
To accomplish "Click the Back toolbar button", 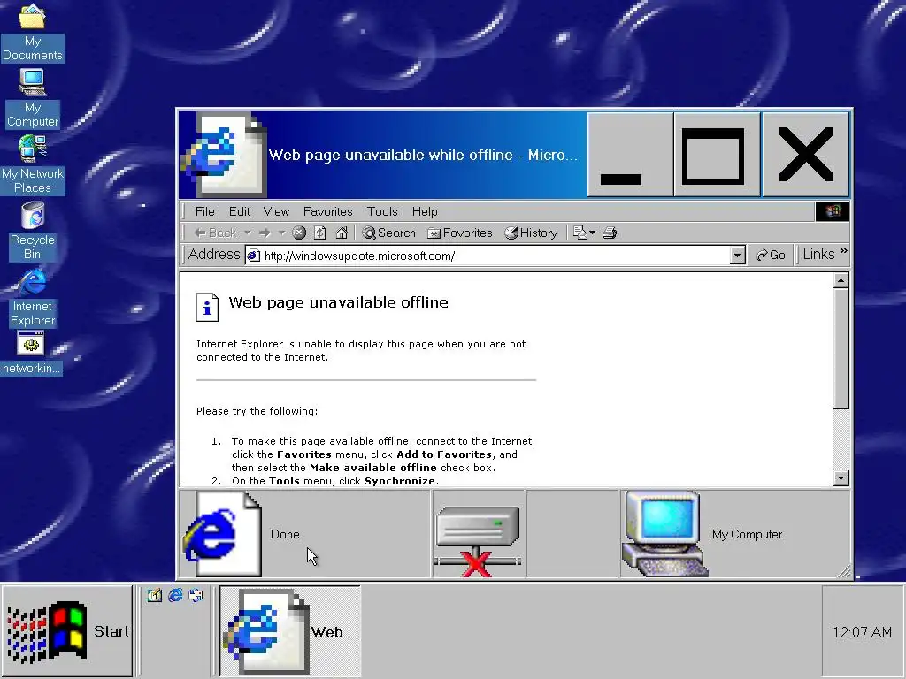I will point(216,233).
